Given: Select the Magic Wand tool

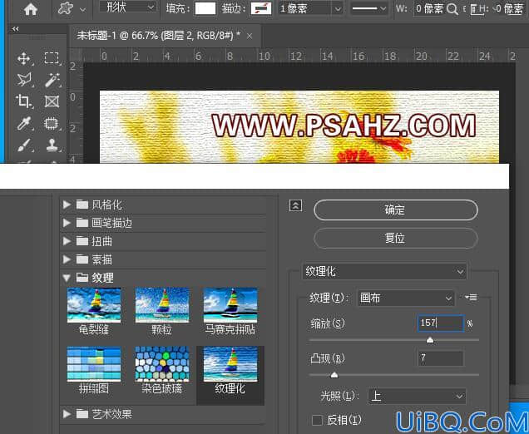Looking at the screenshot, I should [x=52, y=80].
